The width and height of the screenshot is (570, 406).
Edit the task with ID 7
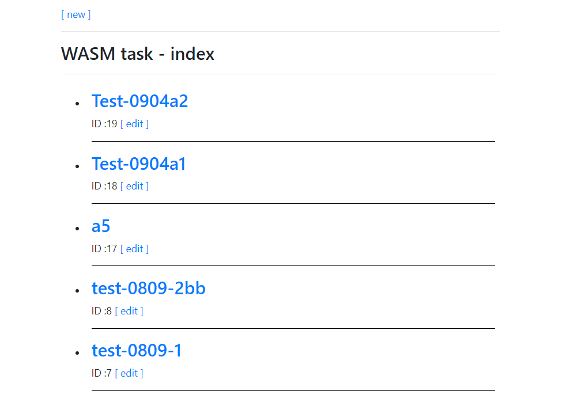[129, 373]
